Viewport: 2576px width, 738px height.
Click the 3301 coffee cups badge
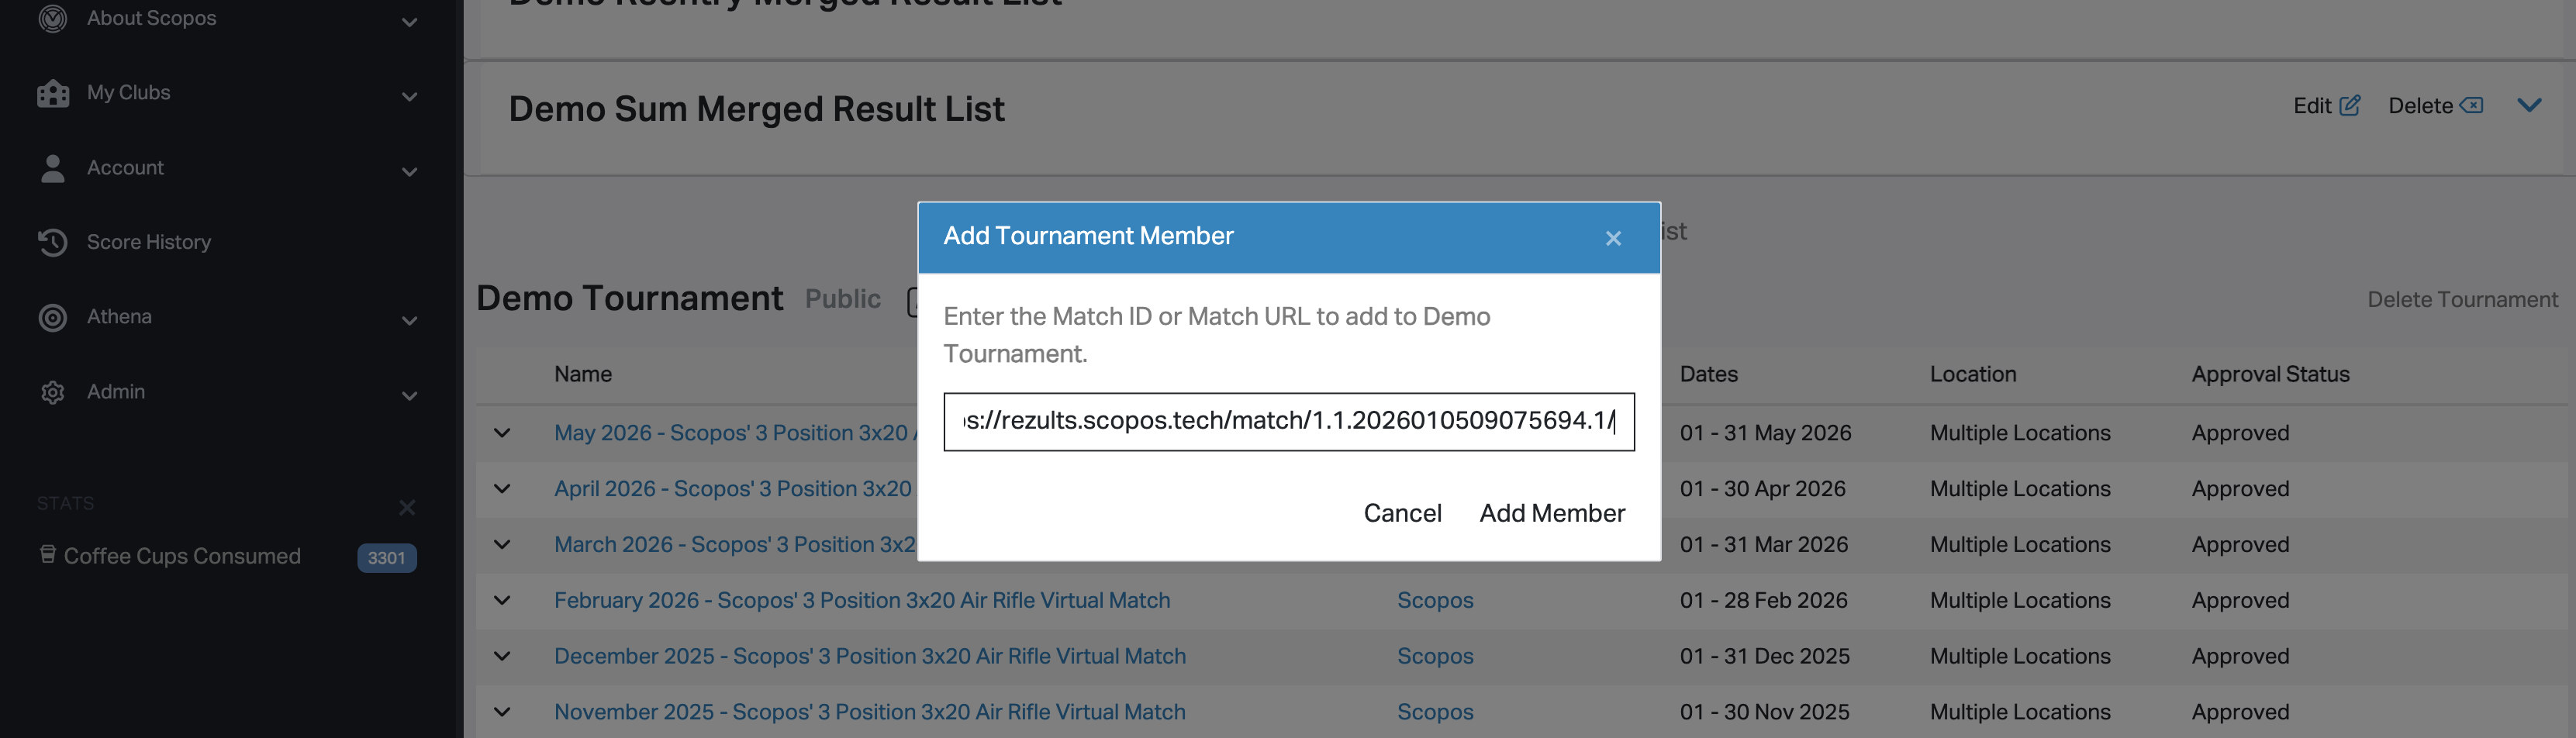pos(386,558)
